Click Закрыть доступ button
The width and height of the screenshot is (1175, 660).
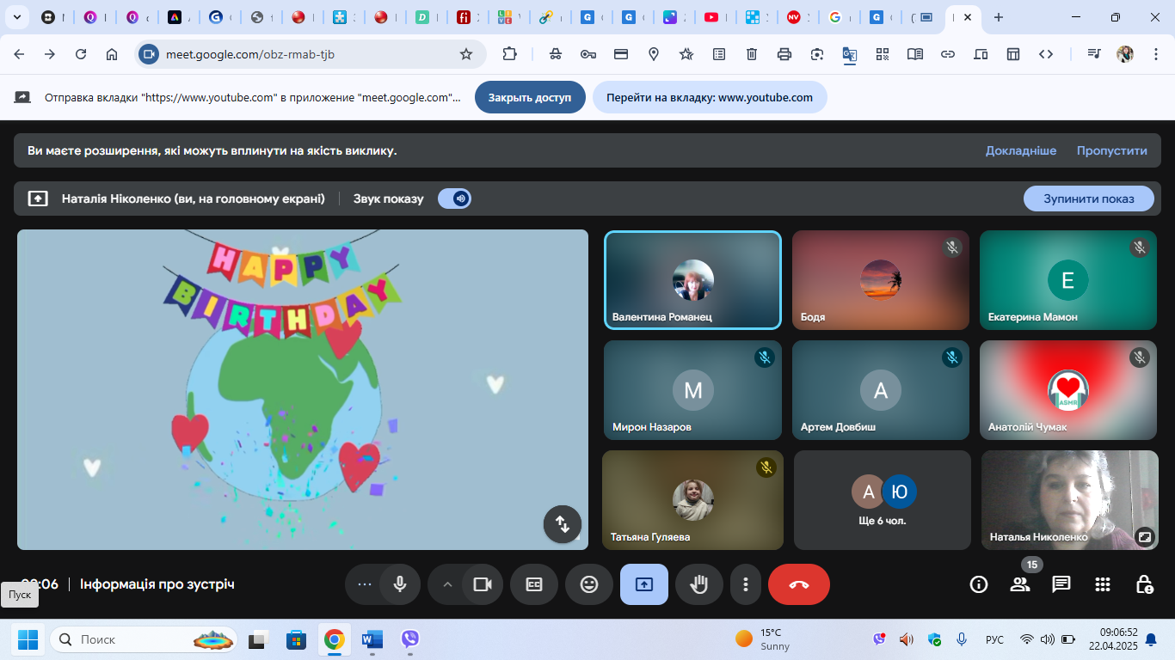click(530, 97)
